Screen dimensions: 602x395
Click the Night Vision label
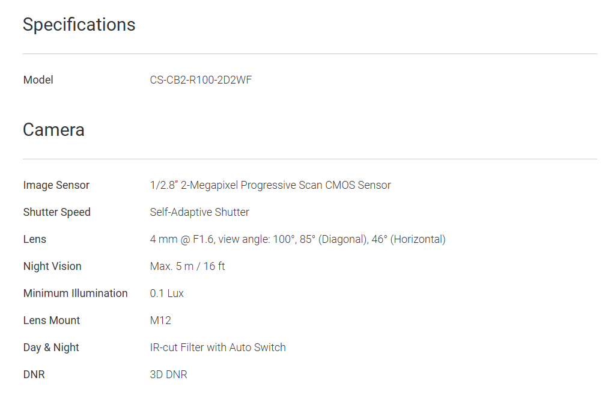tap(52, 266)
